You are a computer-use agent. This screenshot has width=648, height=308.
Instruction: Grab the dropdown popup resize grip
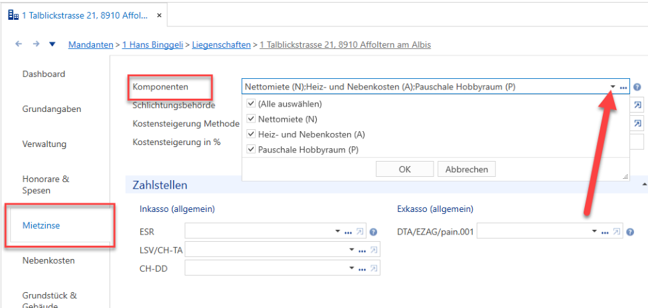625,177
